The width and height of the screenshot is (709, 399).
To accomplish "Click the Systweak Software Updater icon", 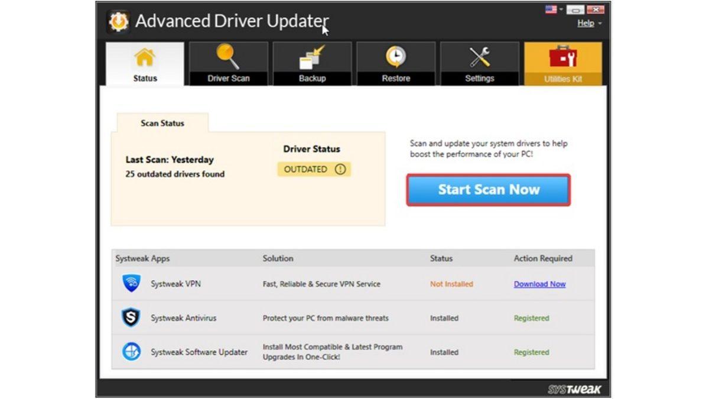I will [x=131, y=352].
